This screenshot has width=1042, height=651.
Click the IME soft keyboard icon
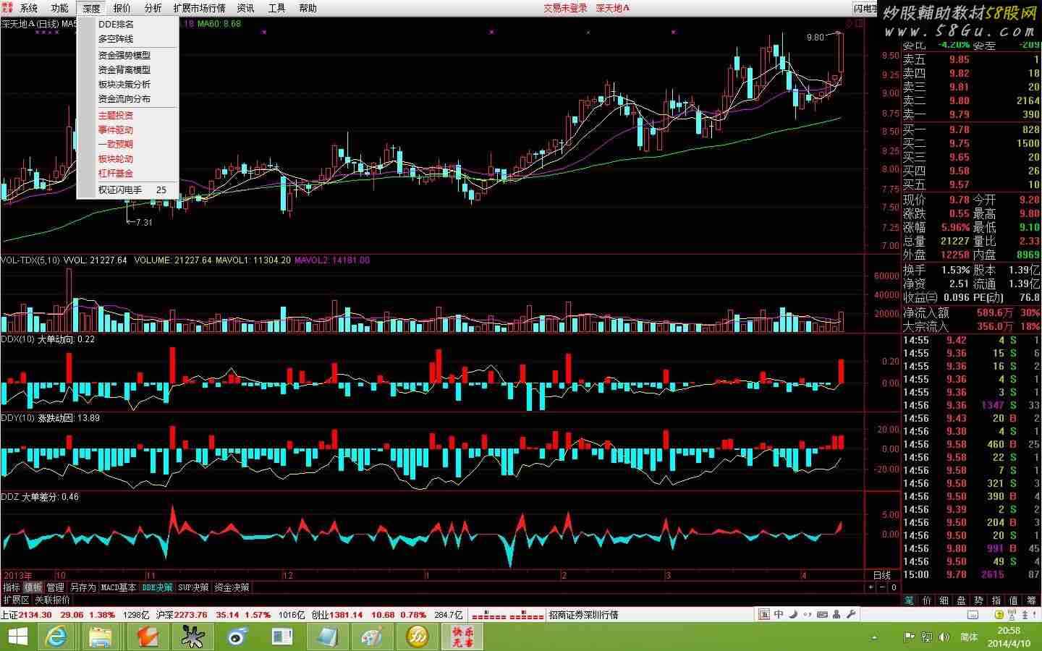[x=822, y=614]
